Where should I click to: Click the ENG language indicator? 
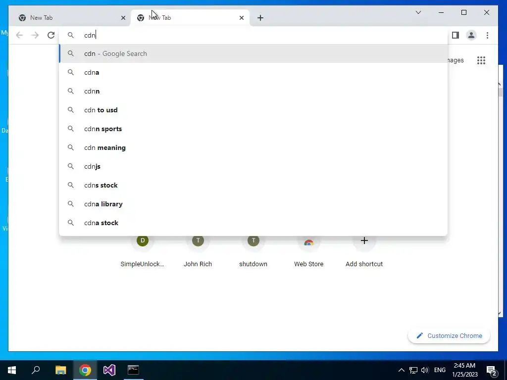pos(440,370)
